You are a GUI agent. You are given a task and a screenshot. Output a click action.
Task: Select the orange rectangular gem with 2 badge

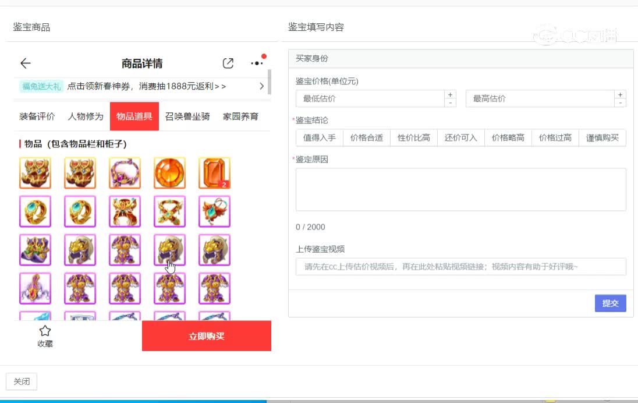(214, 173)
